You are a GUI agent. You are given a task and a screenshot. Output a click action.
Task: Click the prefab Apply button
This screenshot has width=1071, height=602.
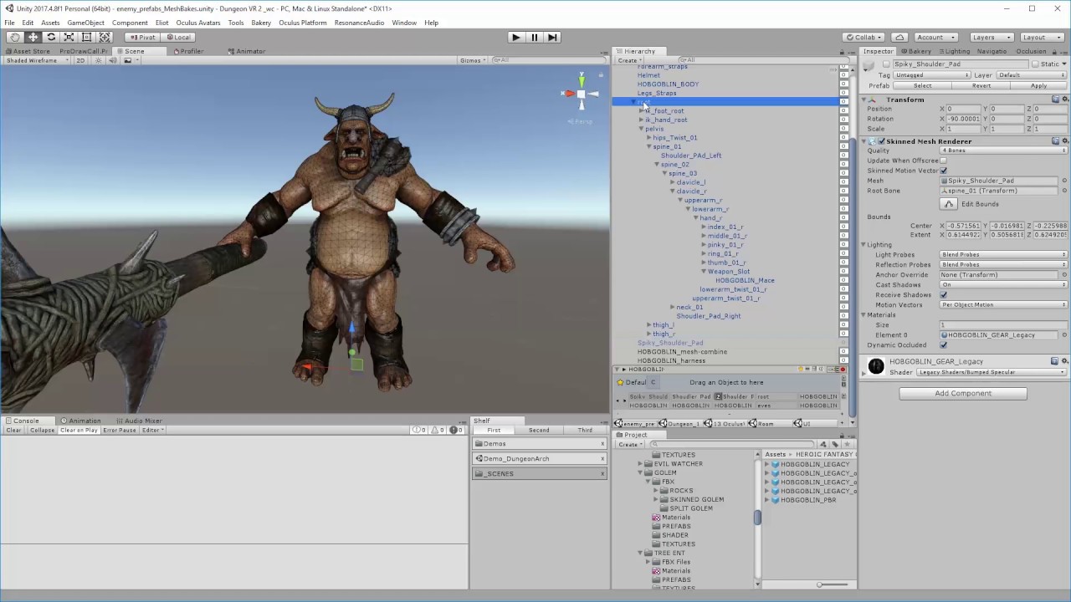coord(1038,85)
